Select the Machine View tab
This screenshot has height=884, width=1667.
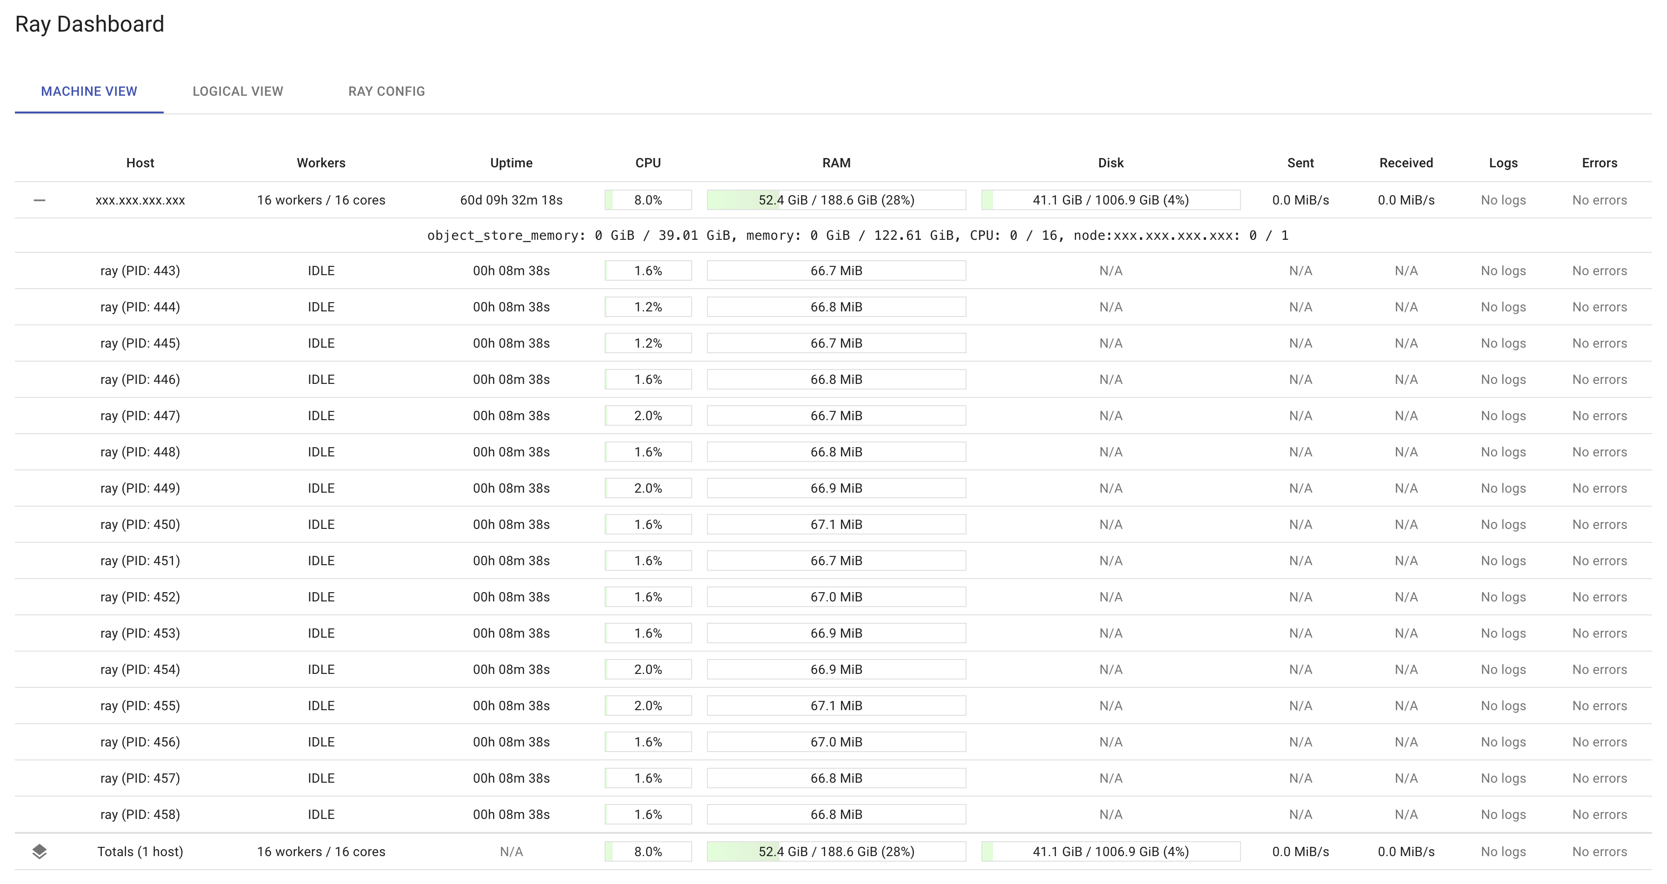(89, 91)
